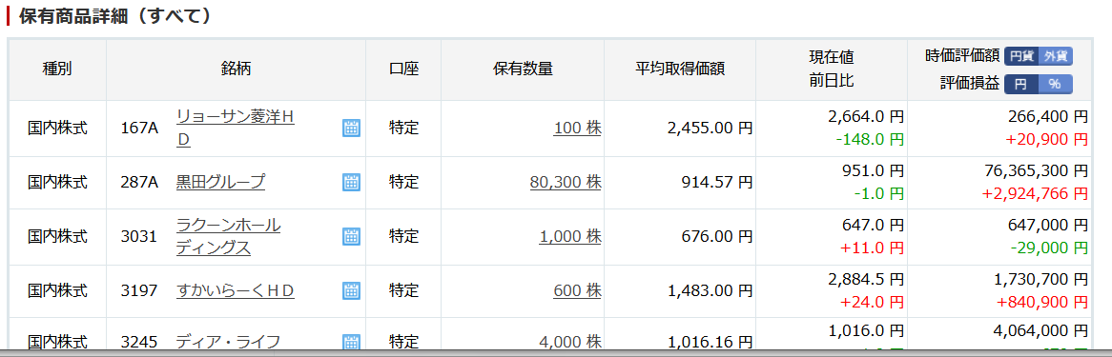This screenshot has width=1112, height=357.
Task: Select profit +2,924,766 円
Action: [x=1035, y=193]
